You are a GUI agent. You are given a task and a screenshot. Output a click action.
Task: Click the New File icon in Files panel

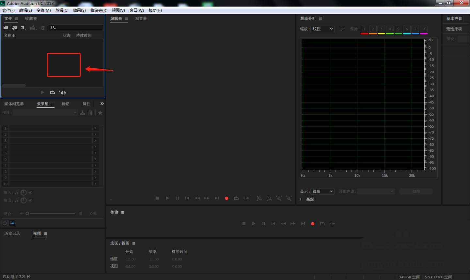point(23,28)
